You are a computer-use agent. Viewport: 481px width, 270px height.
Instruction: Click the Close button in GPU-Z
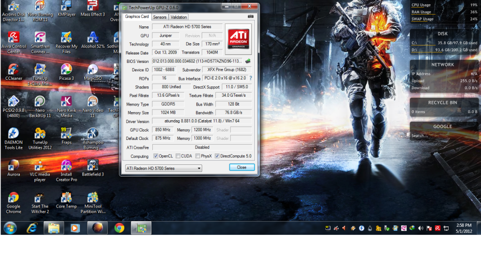pyautogui.click(x=242, y=167)
